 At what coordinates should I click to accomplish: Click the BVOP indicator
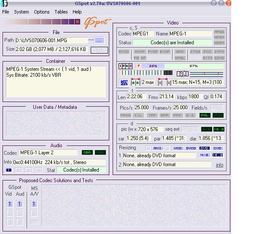(165, 51)
